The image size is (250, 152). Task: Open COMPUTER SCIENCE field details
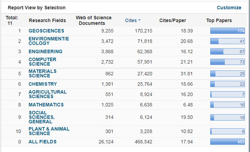[42, 62]
